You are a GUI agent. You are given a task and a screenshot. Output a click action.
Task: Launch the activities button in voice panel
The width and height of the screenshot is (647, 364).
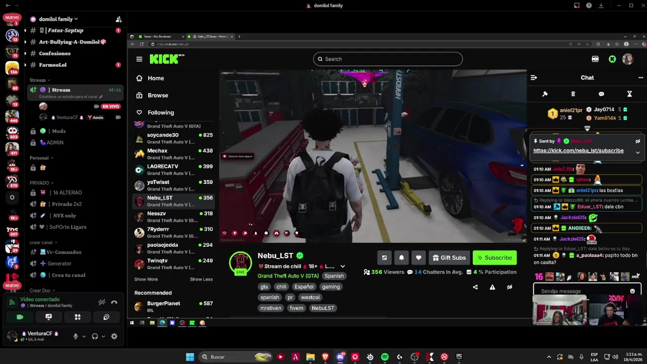coord(77,317)
